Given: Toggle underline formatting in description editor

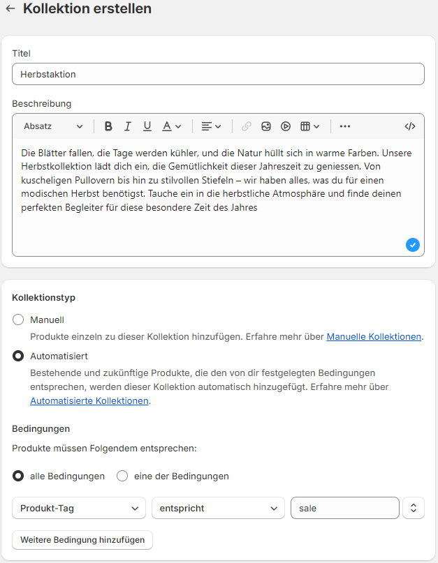Looking at the screenshot, I should 147,126.
